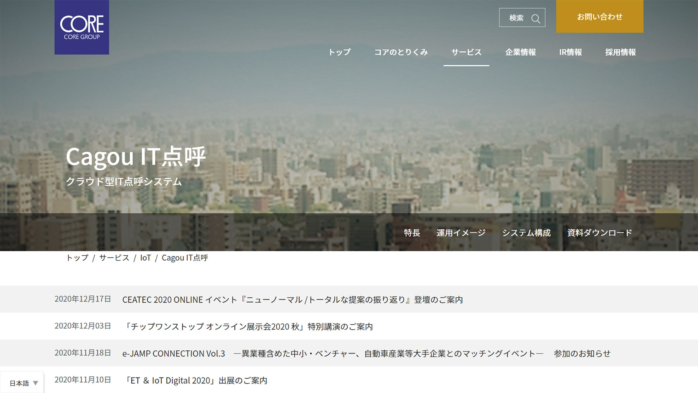
Task: Click the date 2020年12月17日
Action: tap(83, 299)
